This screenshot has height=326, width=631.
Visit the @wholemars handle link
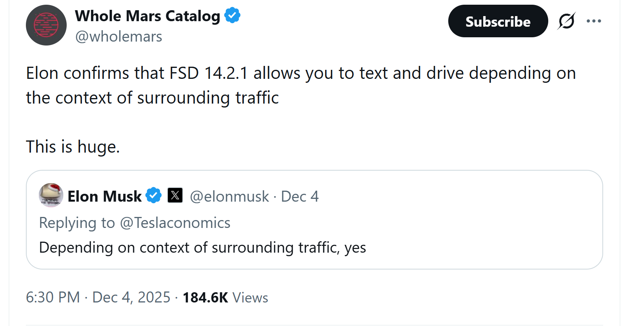coord(118,36)
